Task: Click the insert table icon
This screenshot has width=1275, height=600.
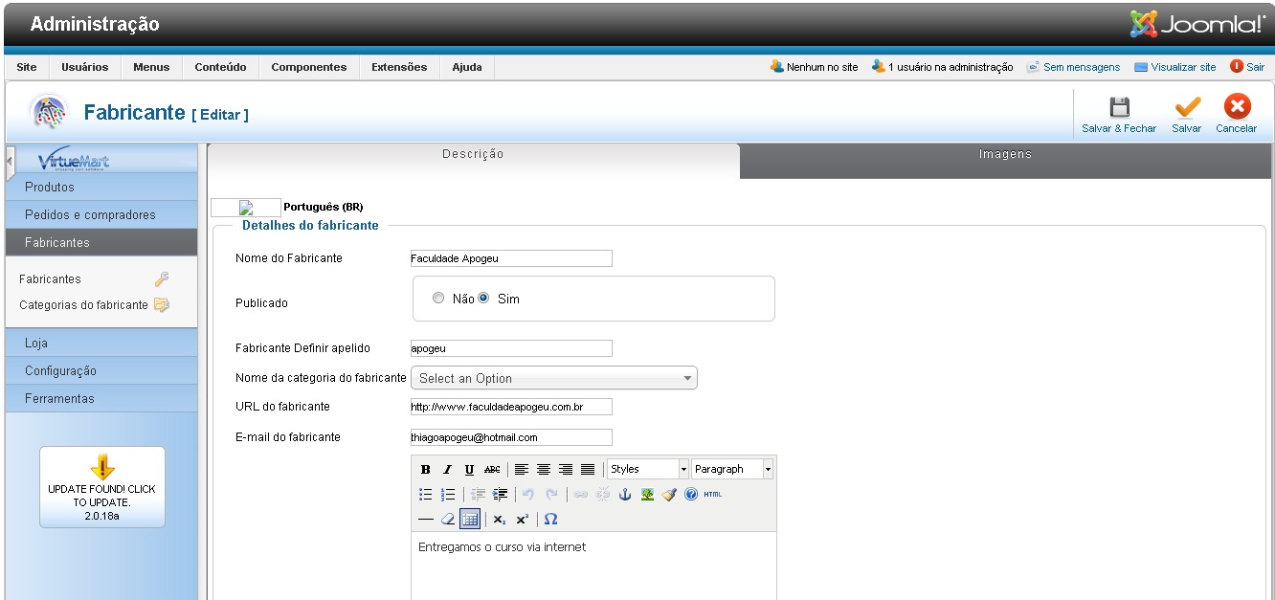Action: [x=469, y=520]
